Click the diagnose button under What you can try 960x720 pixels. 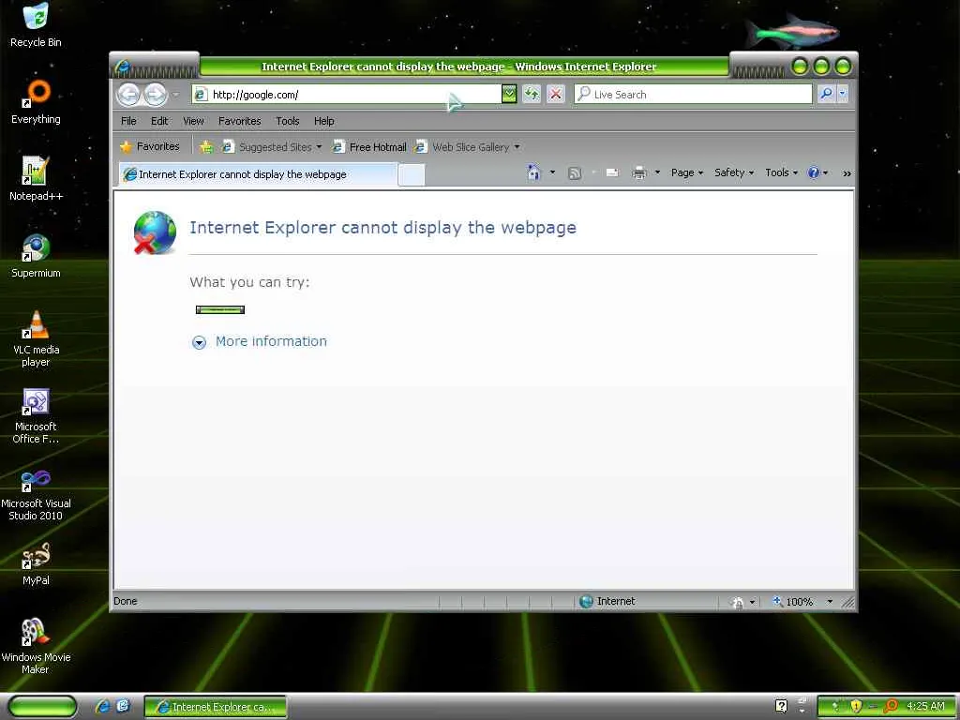[219, 309]
